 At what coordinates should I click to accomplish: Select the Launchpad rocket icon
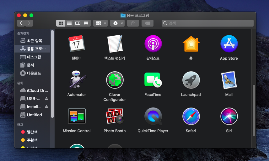[191, 80]
